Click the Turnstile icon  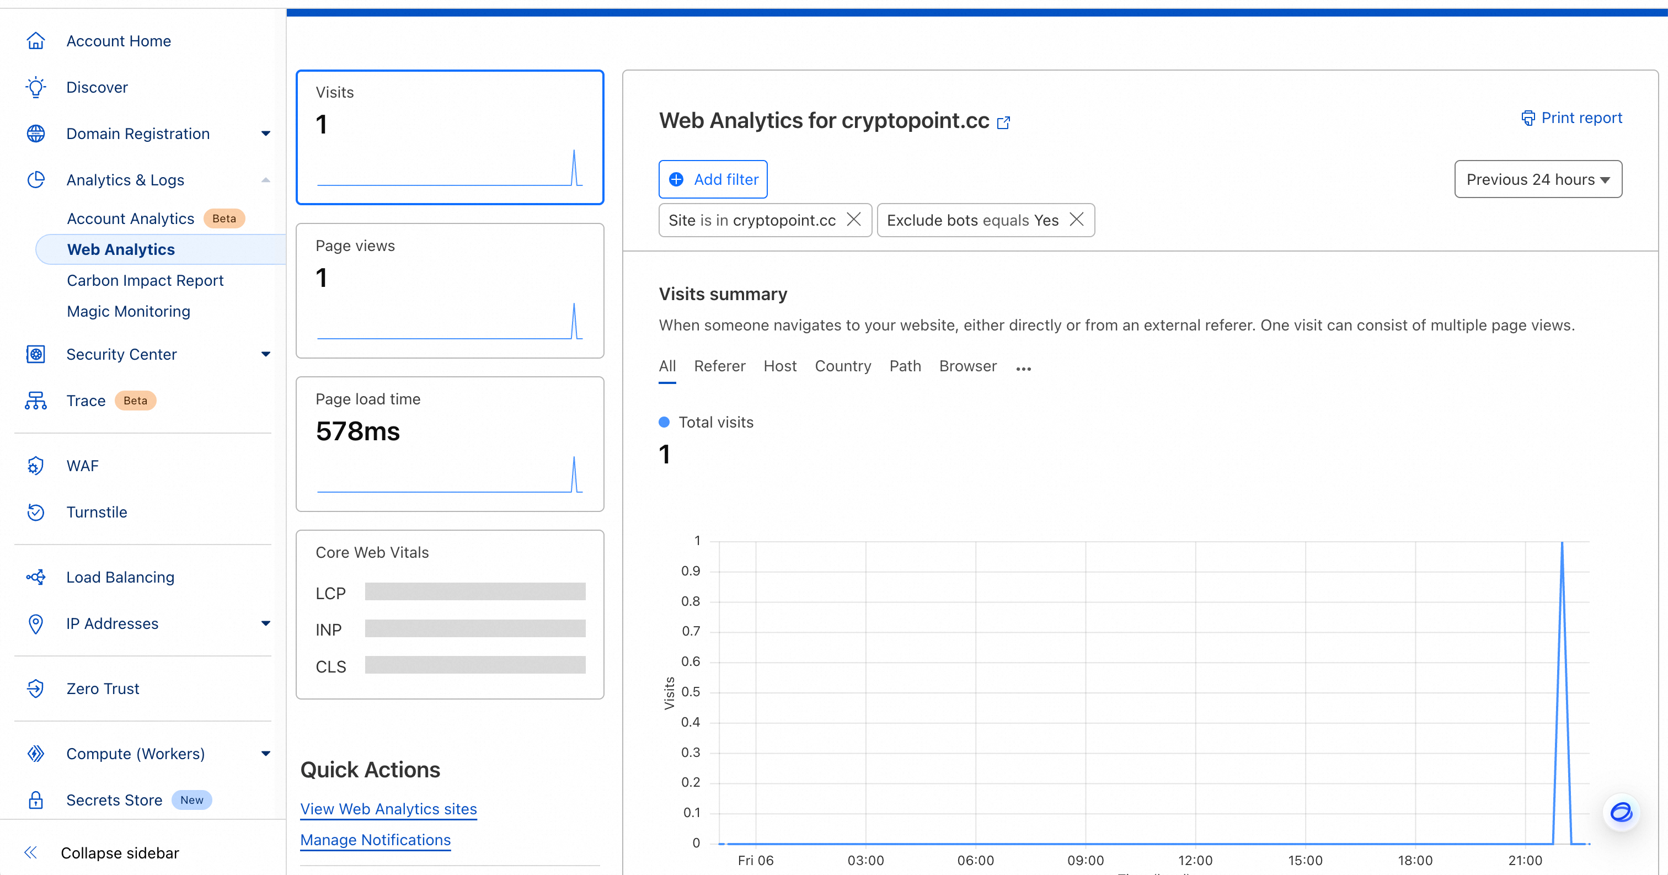pos(36,513)
